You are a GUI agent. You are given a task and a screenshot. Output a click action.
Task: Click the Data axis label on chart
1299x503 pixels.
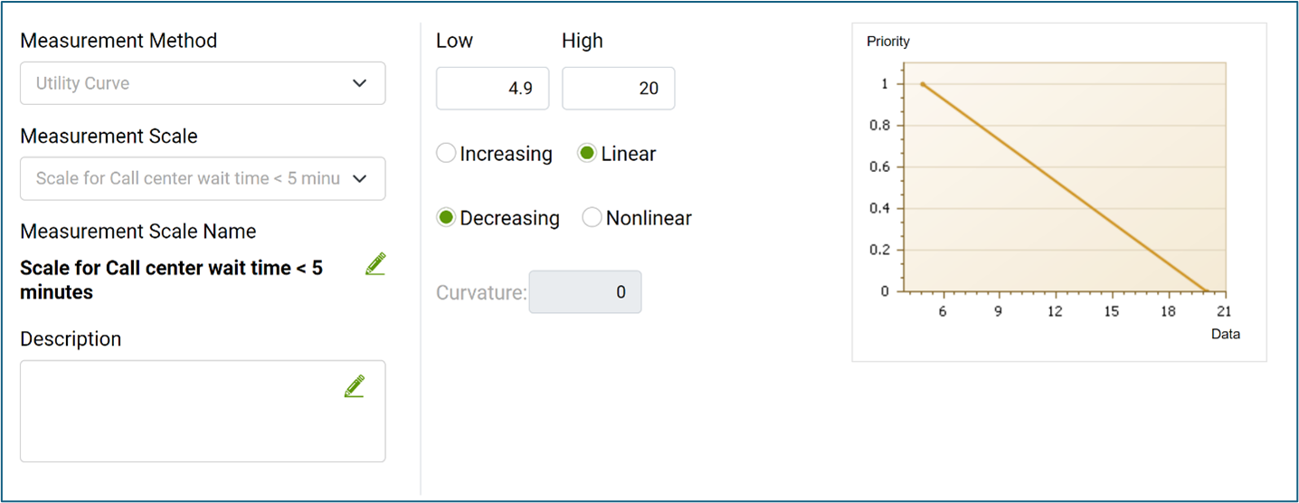[x=1226, y=334]
